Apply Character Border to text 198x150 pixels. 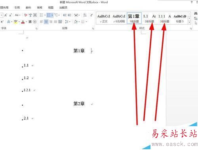point(35,15)
